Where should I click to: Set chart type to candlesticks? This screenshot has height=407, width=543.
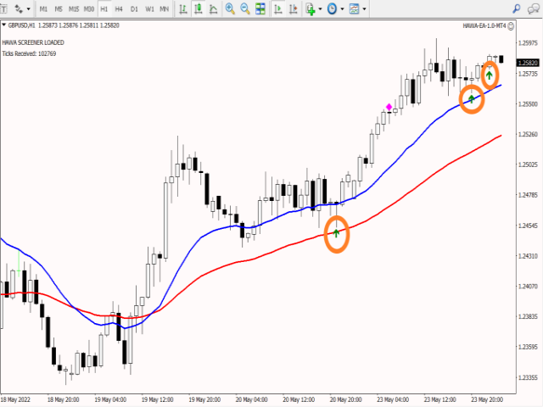[x=199, y=9]
